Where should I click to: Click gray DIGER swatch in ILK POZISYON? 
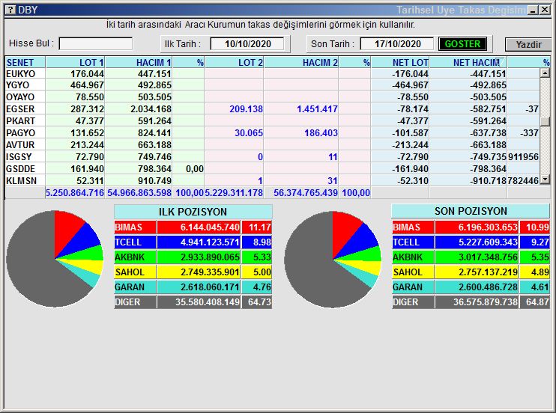(135, 302)
